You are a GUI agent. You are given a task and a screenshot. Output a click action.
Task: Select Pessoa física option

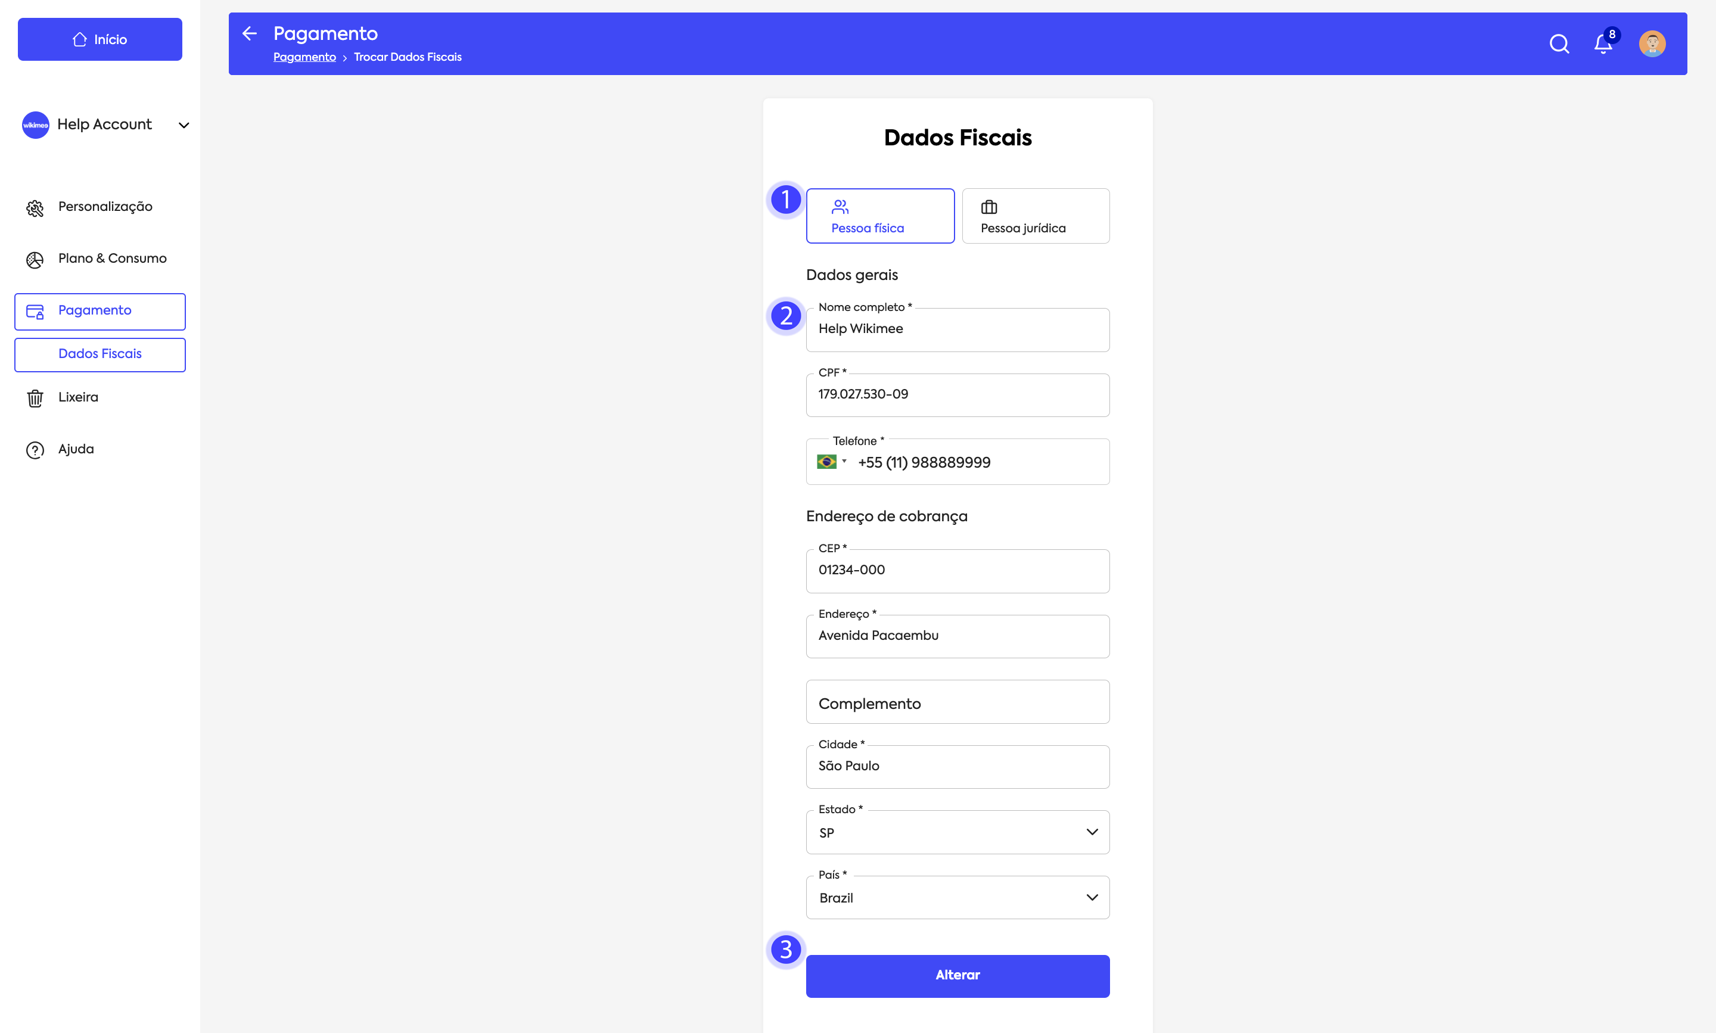coord(880,216)
